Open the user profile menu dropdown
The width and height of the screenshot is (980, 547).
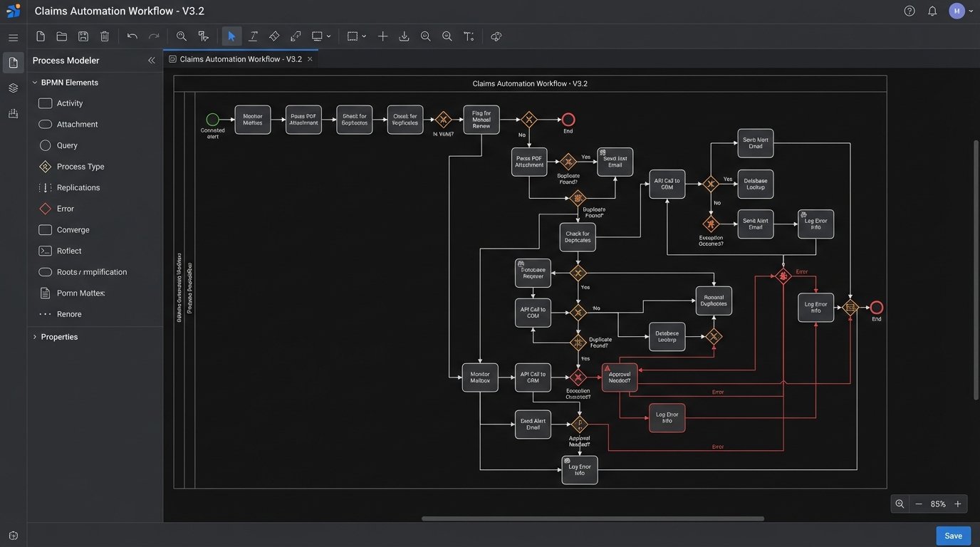click(x=960, y=11)
